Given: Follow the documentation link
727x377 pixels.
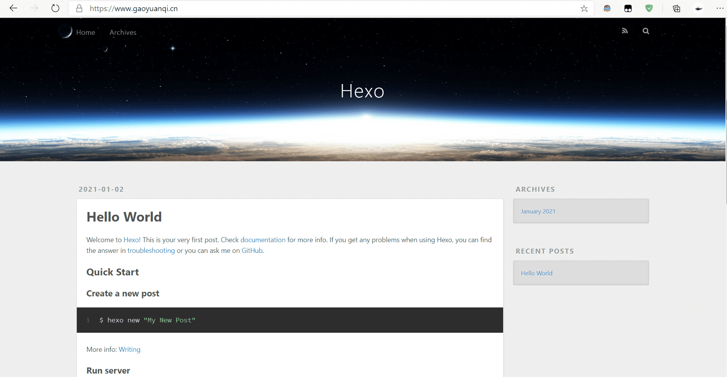Looking at the screenshot, I should click(x=263, y=240).
